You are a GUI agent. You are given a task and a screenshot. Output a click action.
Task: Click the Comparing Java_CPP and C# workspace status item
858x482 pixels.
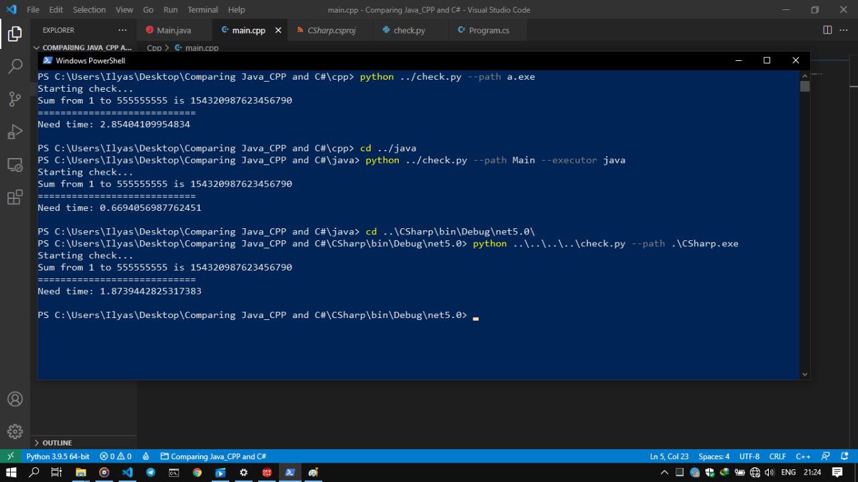click(213, 457)
